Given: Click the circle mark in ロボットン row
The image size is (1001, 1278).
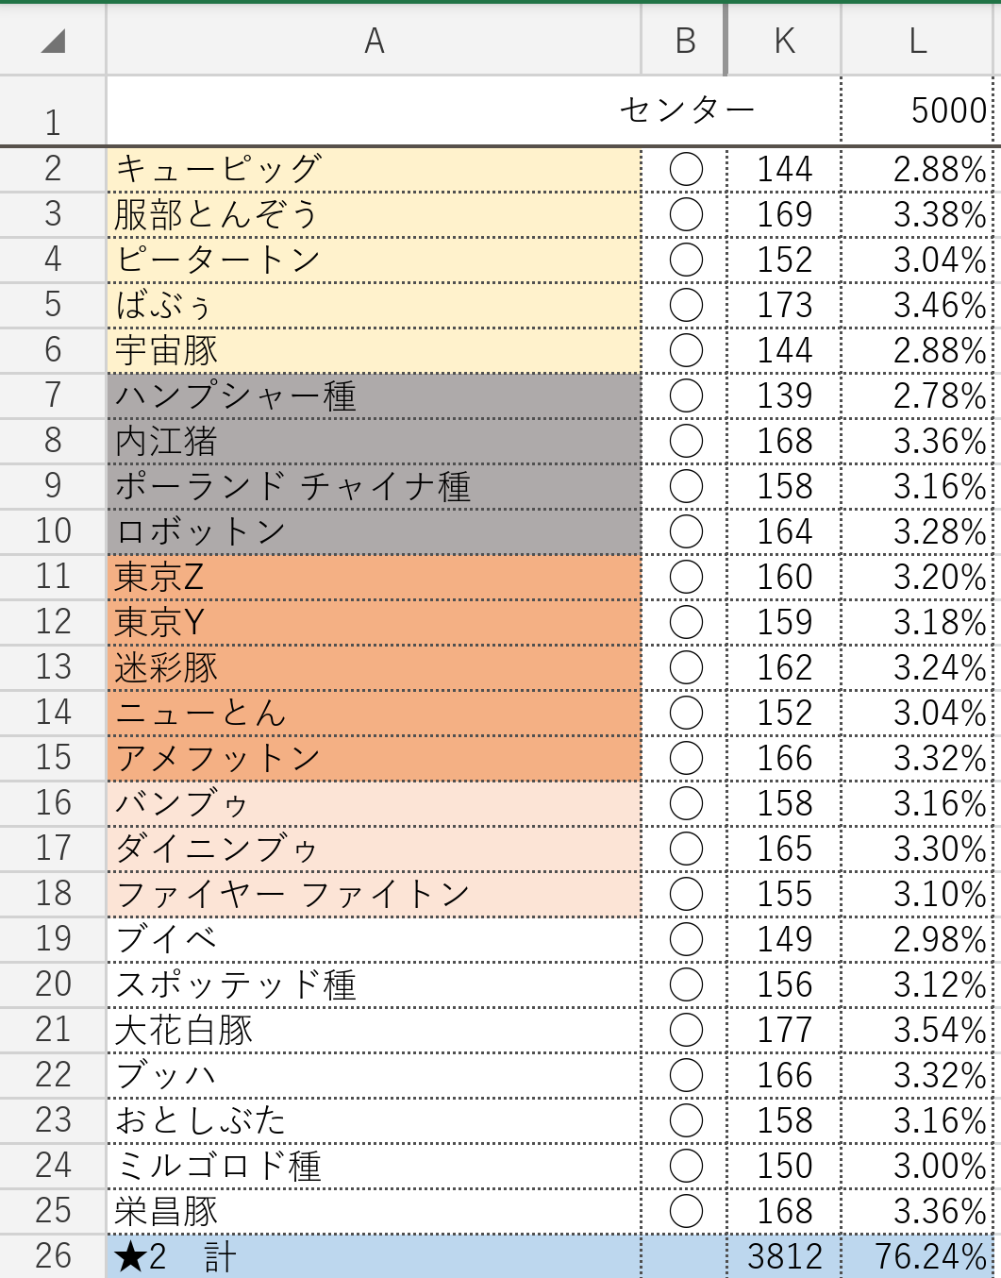Looking at the screenshot, I should point(686,531).
